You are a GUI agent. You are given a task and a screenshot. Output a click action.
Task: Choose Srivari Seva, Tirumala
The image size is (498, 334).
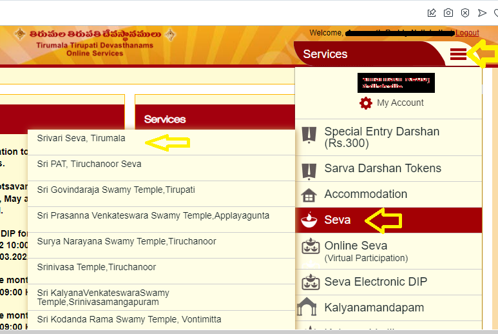(x=161, y=142)
